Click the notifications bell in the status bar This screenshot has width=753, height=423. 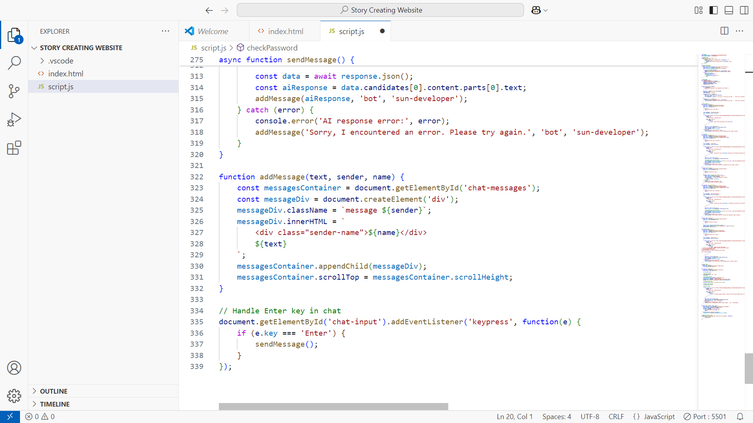click(740, 416)
